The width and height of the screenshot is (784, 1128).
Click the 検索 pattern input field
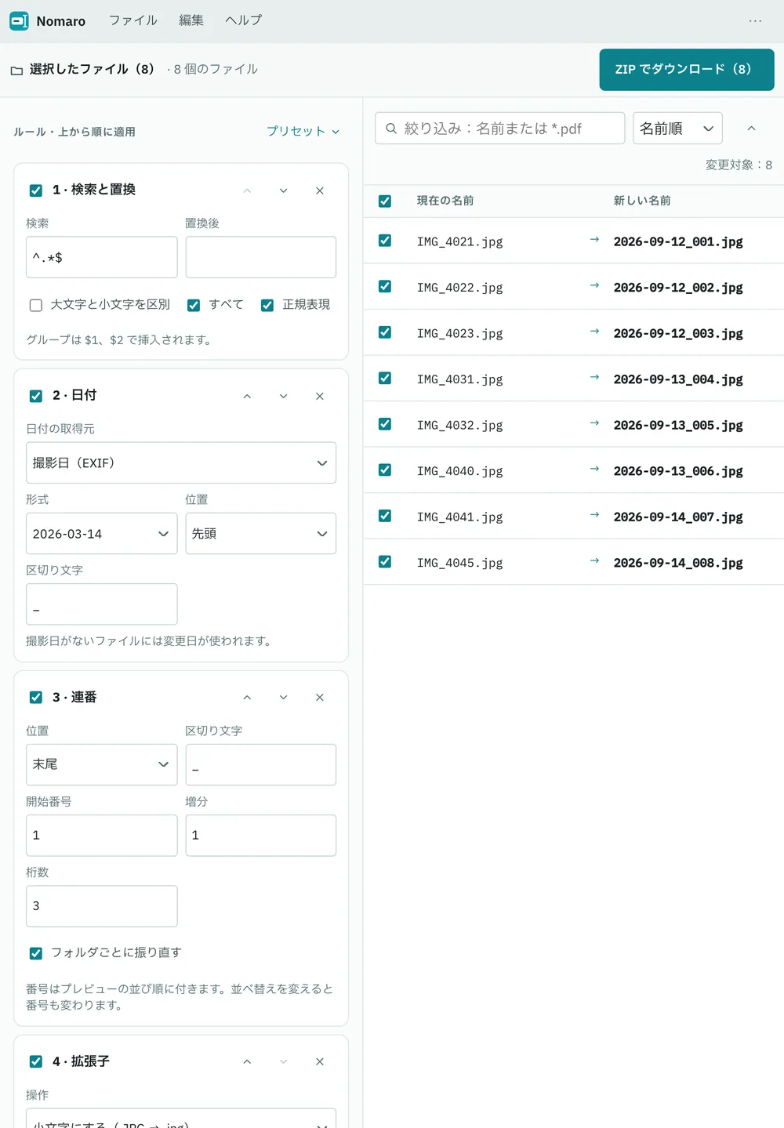click(x=102, y=257)
